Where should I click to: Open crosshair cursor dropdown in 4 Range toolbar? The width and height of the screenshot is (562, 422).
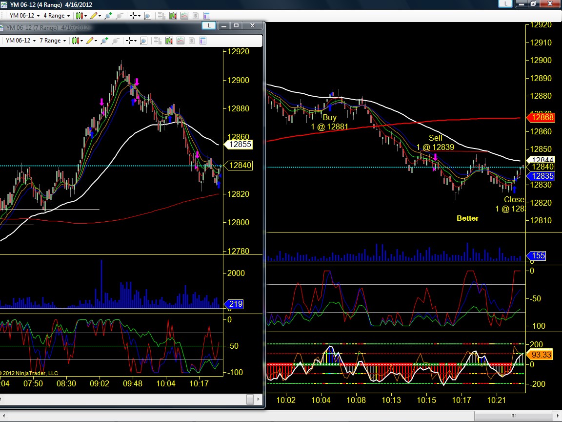point(135,16)
